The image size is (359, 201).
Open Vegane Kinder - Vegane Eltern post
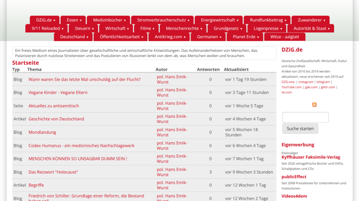(x=58, y=93)
